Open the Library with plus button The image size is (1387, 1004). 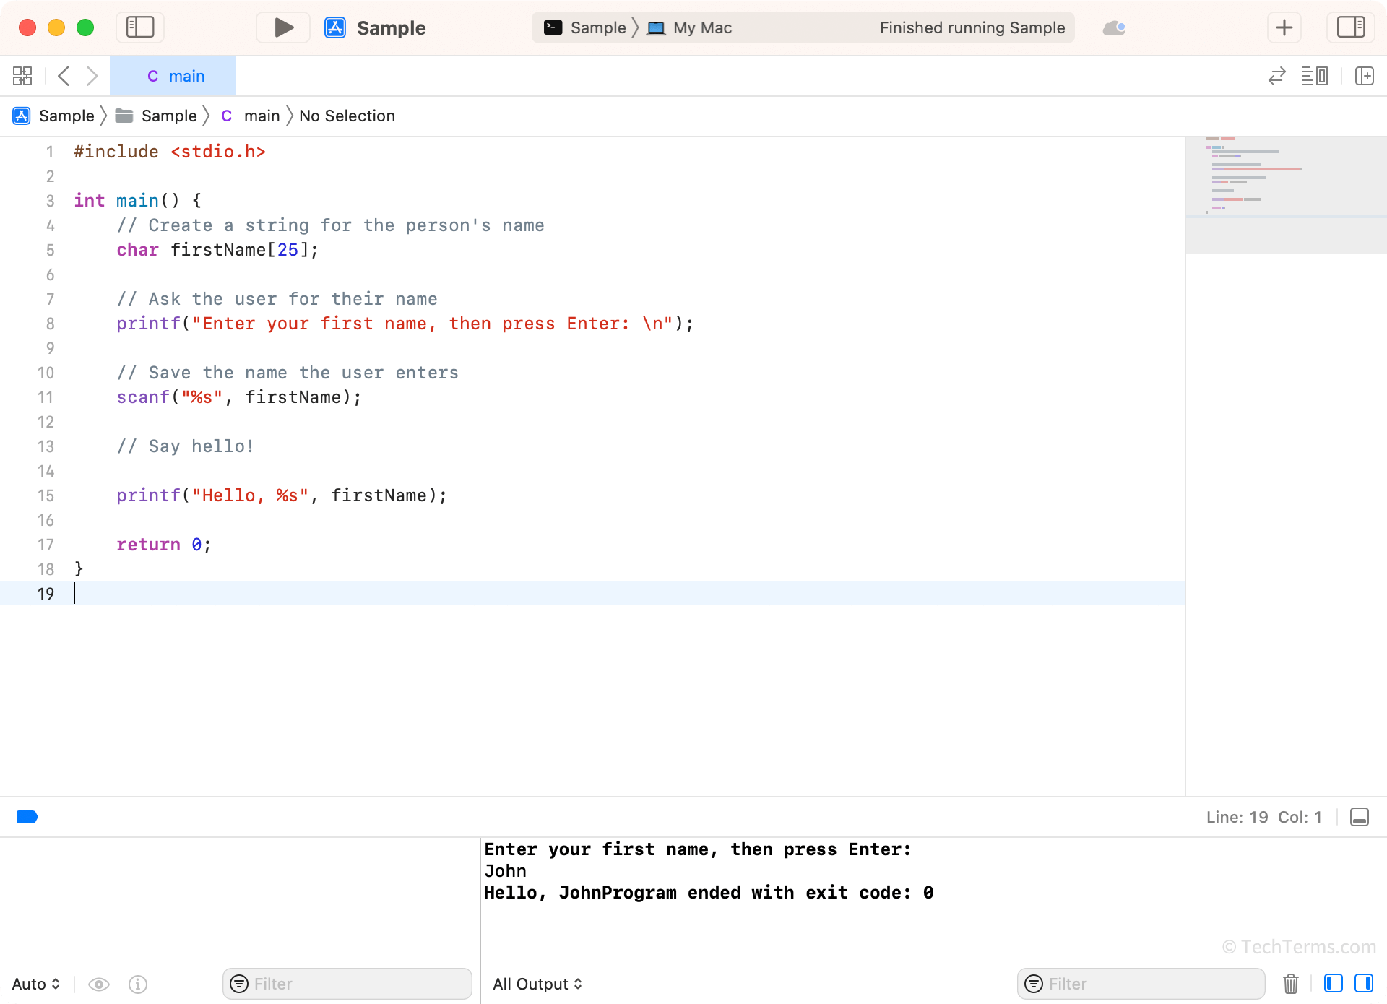1284,27
